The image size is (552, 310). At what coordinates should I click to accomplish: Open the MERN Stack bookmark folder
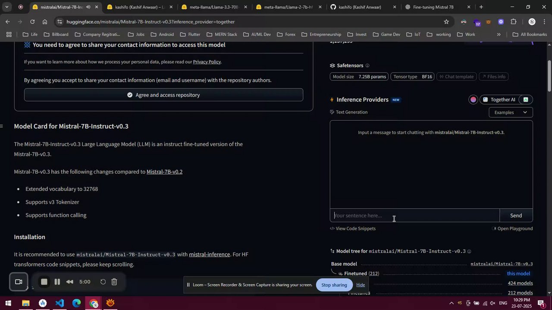pos(222,34)
